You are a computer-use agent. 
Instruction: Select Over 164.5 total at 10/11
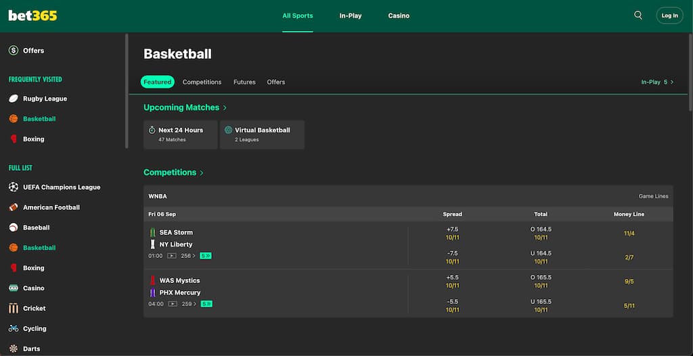tap(541, 233)
